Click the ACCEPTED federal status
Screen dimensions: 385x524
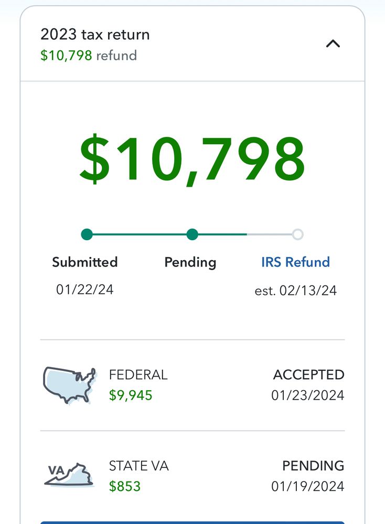[x=308, y=375]
